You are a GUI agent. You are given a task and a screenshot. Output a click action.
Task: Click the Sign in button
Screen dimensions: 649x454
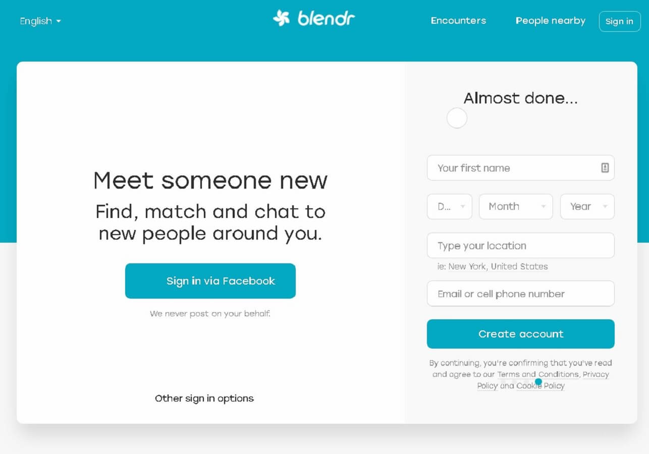coord(619,21)
